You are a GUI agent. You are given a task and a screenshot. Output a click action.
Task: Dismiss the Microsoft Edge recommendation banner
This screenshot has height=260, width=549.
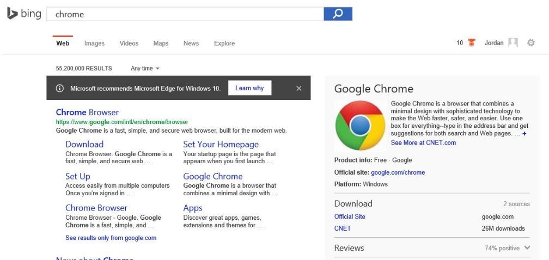pyautogui.click(x=298, y=88)
